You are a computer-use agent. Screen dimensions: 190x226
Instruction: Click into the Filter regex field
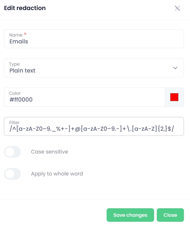pos(94,129)
